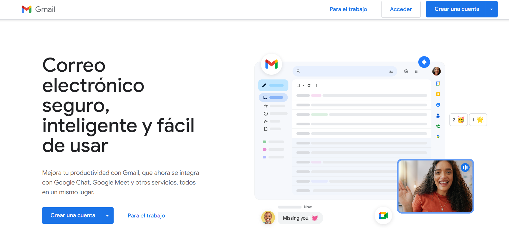Open the "Para el trabajo" link below the description
The width and height of the screenshot is (509, 231).
coord(146,216)
